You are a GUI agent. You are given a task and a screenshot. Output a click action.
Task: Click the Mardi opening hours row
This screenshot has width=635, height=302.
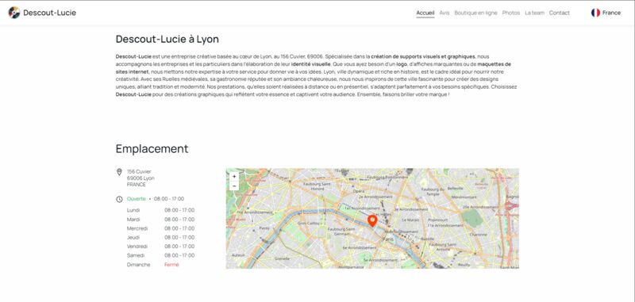(161, 219)
